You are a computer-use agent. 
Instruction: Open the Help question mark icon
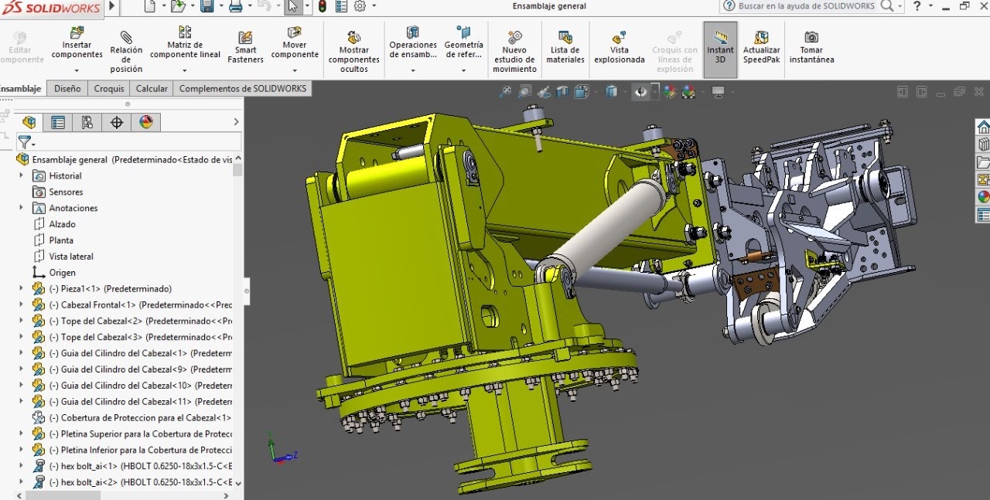[917, 6]
